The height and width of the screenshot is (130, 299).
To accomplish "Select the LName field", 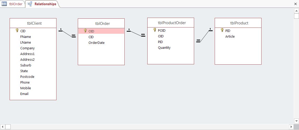I will tap(26, 42).
